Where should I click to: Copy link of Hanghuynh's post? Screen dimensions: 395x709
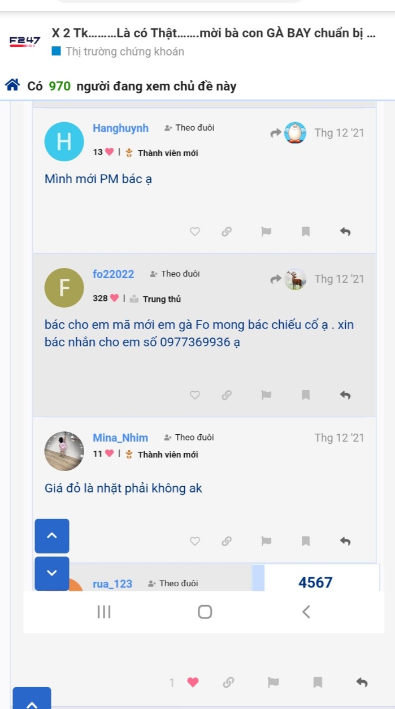pyautogui.click(x=227, y=231)
